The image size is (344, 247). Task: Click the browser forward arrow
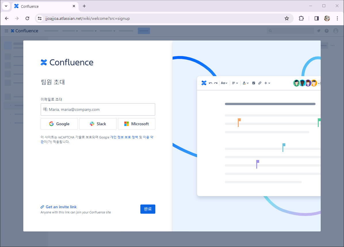click(17, 18)
